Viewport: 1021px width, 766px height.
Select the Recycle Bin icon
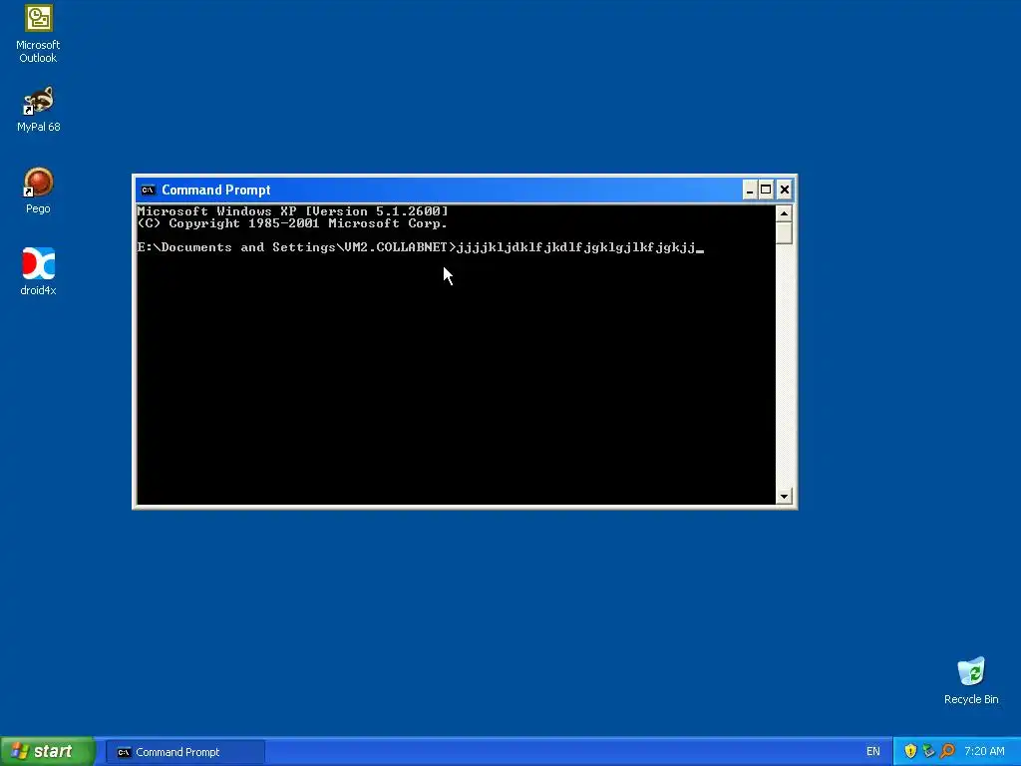[x=971, y=680]
